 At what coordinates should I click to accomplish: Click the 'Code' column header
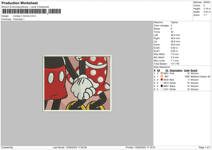187,70
